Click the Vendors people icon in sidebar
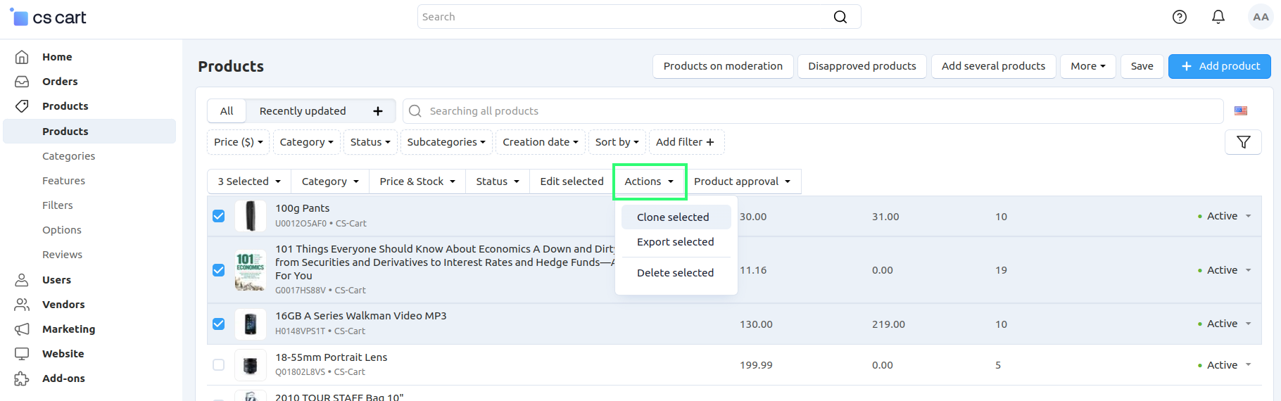 22,305
